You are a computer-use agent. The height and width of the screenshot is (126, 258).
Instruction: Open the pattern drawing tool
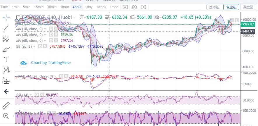pos(6,70)
